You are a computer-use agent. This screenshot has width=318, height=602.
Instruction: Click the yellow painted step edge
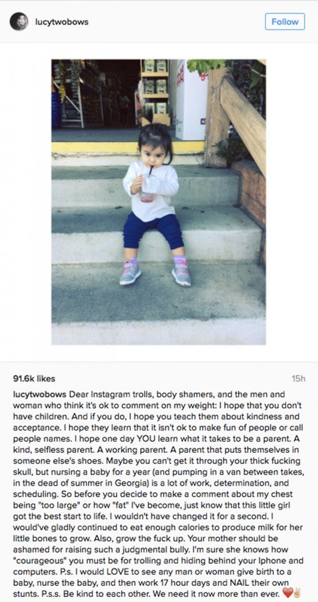[x=128, y=147]
